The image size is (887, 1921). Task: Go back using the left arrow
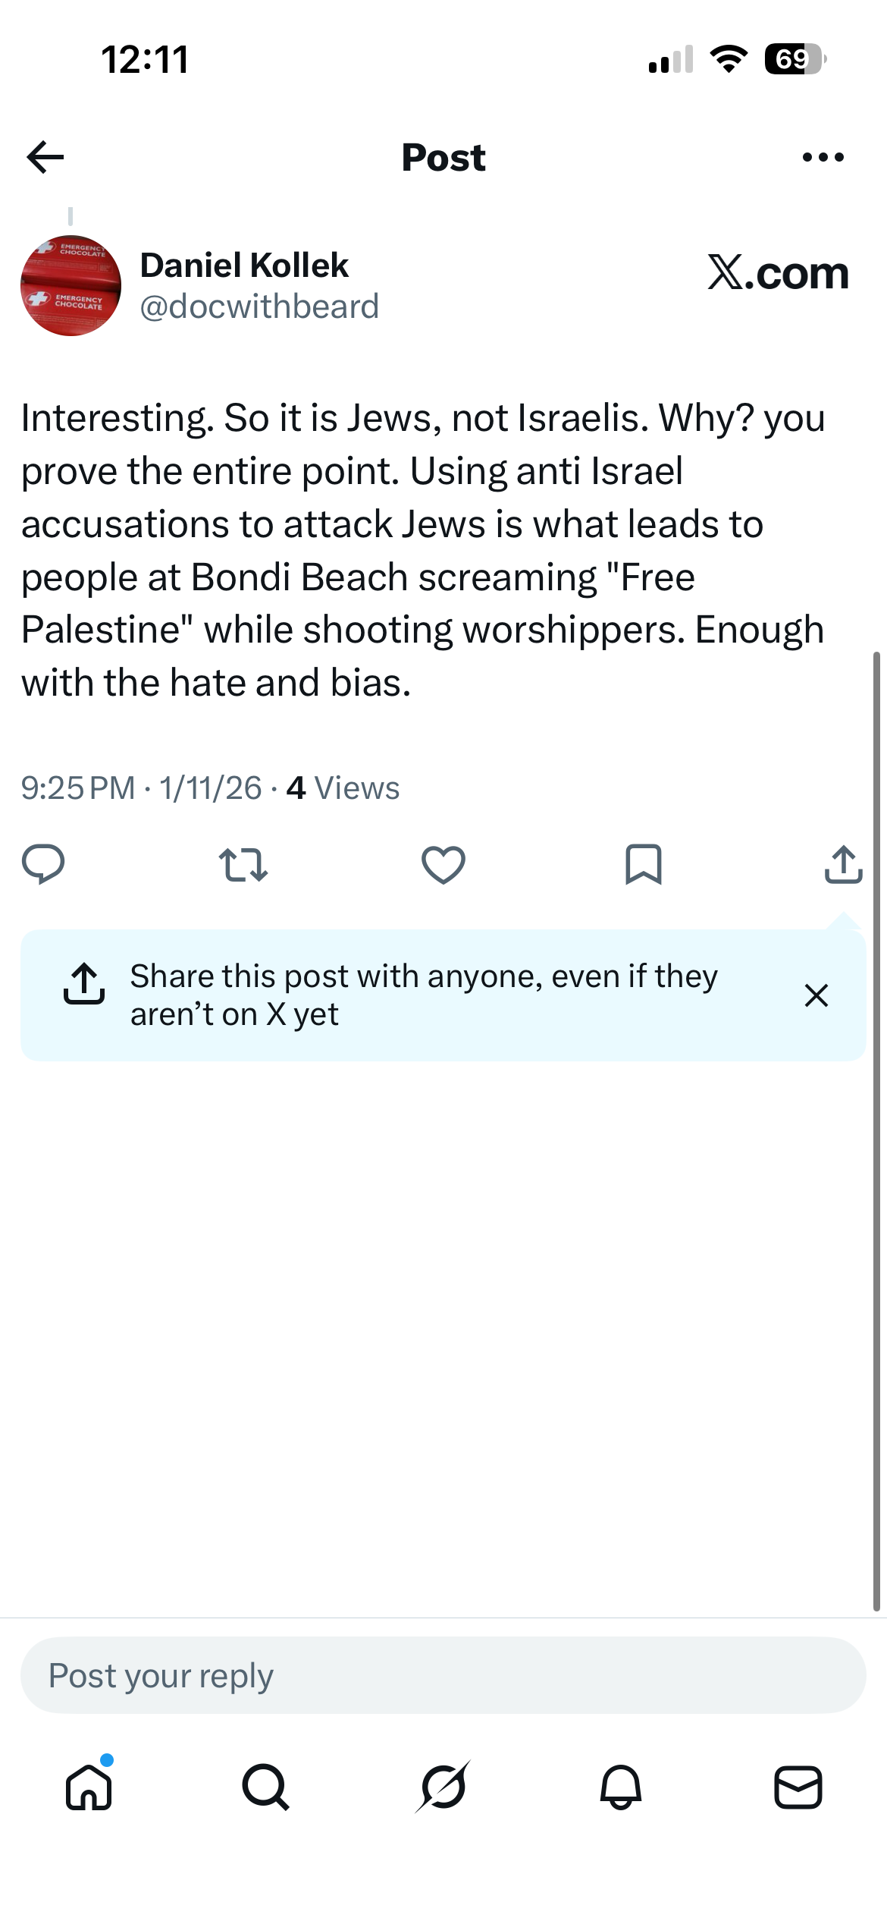45,157
